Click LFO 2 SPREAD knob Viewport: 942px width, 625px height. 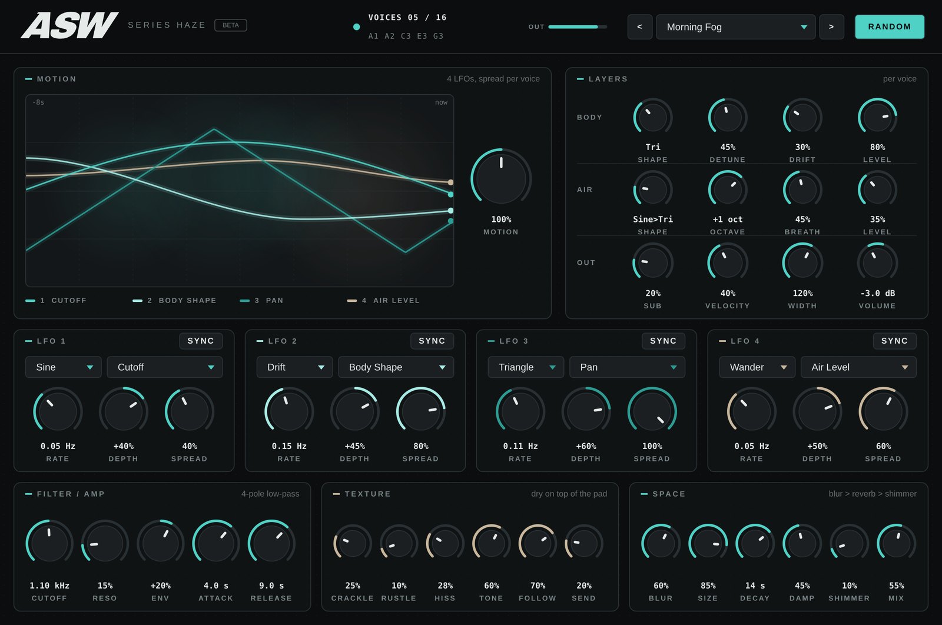[x=420, y=411]
